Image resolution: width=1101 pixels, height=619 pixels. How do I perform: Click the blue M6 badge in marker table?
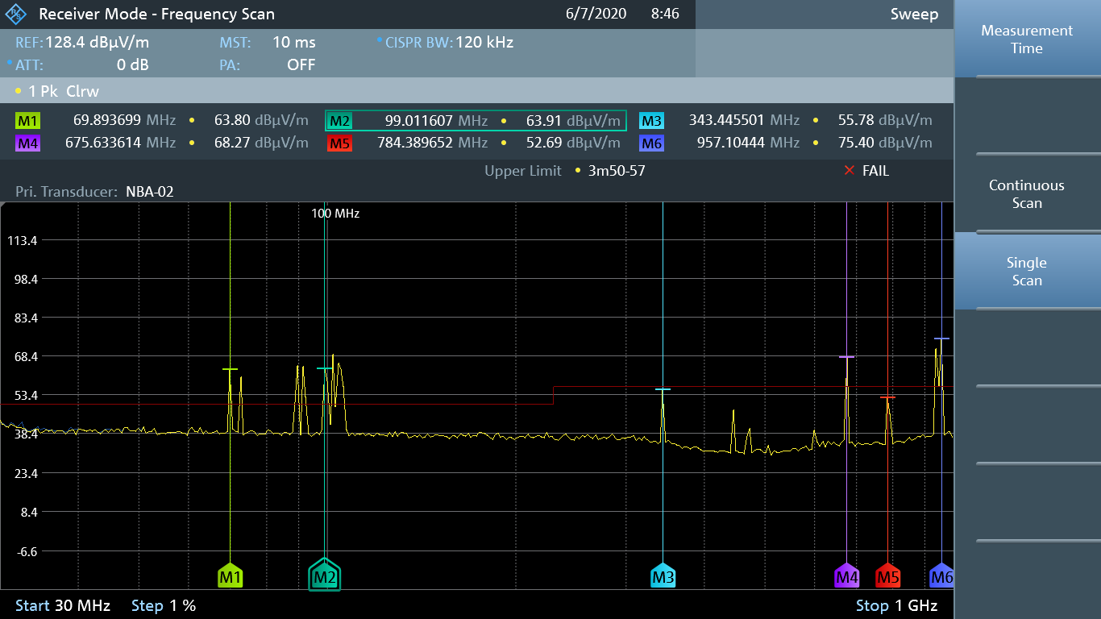tap(651, 143)
